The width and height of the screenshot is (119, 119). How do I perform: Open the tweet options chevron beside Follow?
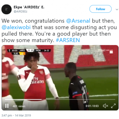pyautogui.click(x=117, y=9)
